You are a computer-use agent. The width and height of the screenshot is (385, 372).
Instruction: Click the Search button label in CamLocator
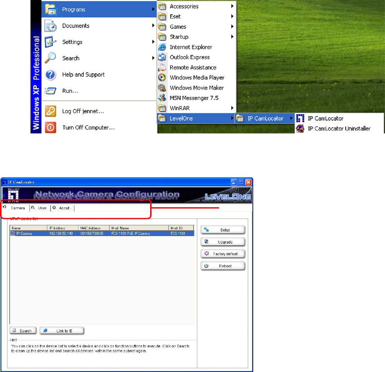[x=25, y=331]
